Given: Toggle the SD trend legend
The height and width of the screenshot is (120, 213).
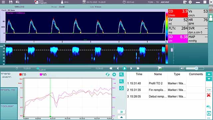Looking at the screenshot, I should coord(43,74).
